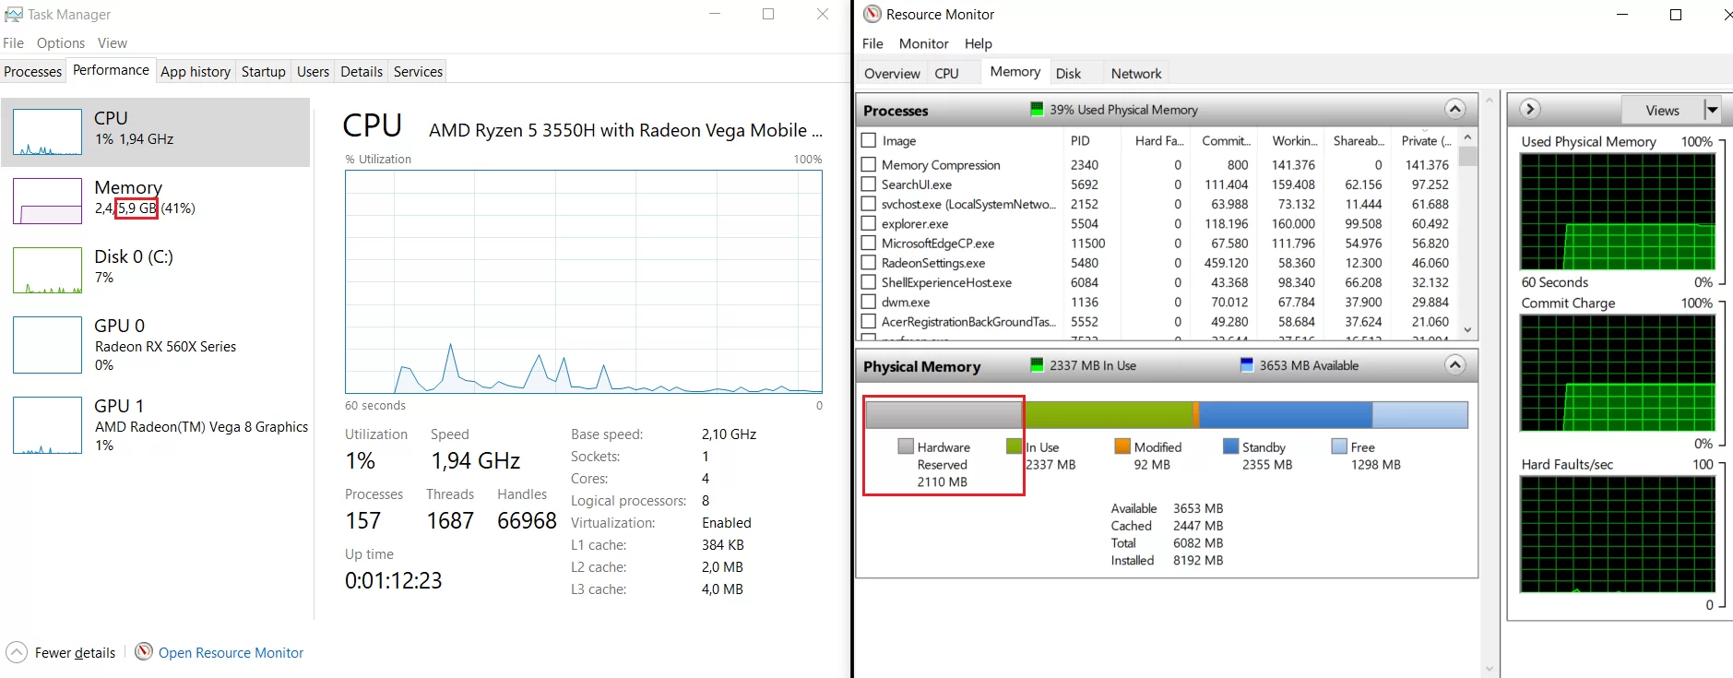Viewport: 1733px width, 678px height.
Task: Click the Views button
Action: coord(1662,110)
